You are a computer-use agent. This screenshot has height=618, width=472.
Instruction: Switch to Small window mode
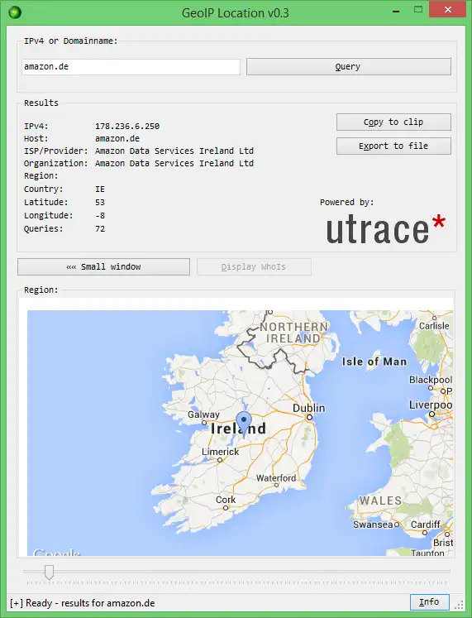pyautogui.click(x=103, y=267)
